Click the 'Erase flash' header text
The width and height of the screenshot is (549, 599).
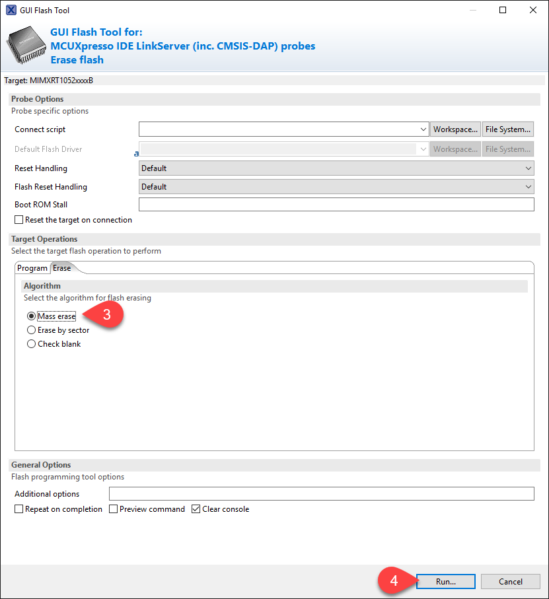pyautogui.click(x=77, y=60)
